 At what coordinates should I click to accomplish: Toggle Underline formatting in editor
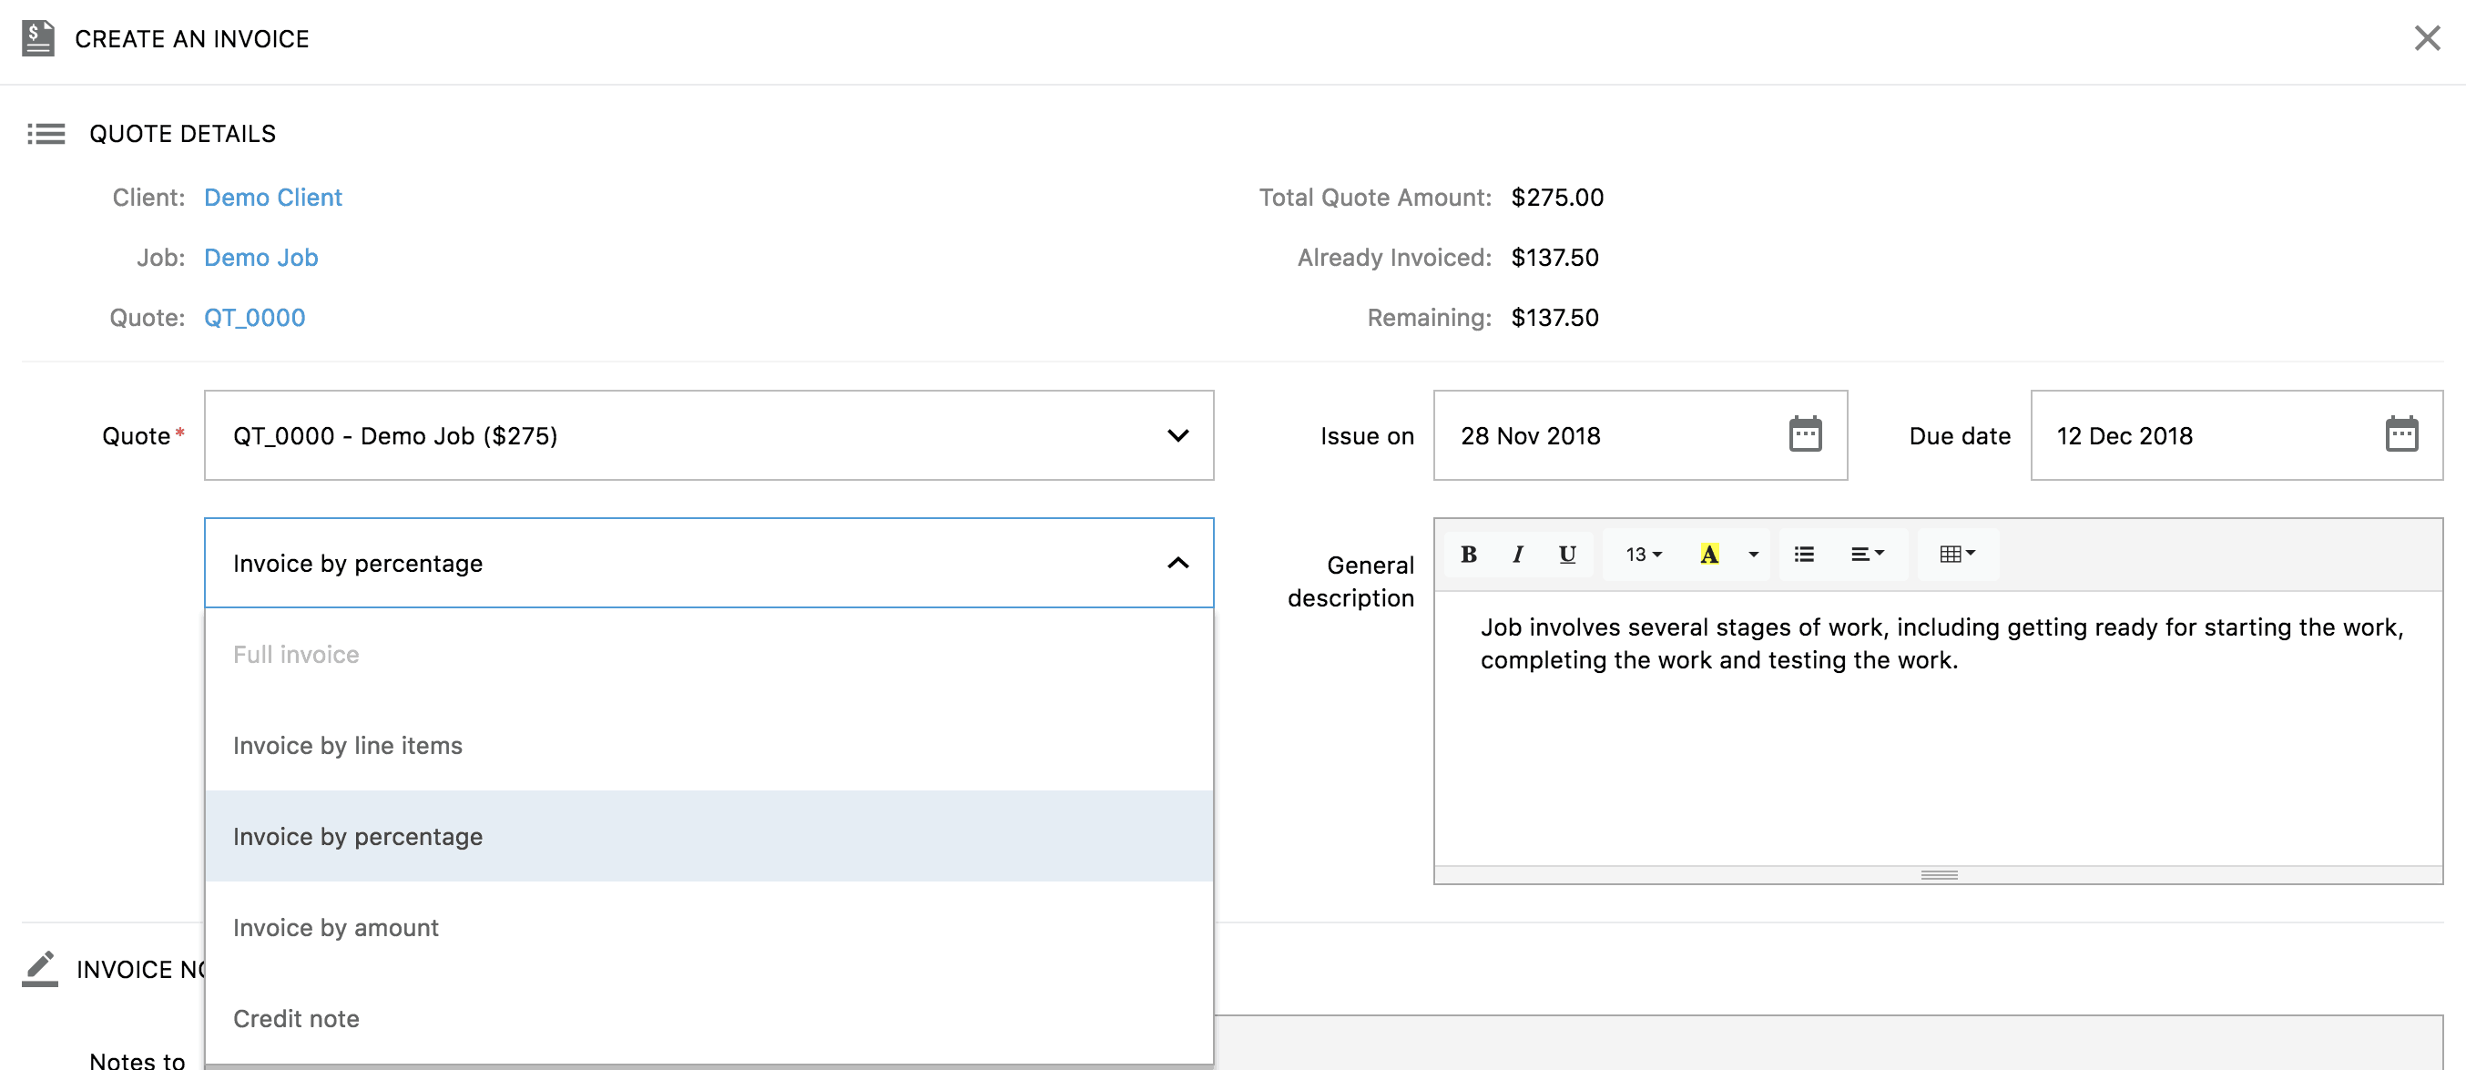click(x=1567, y=555)
